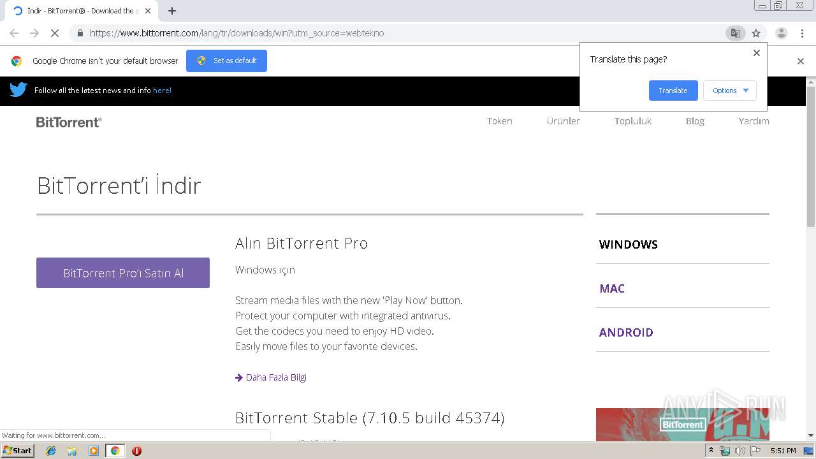Click the system clock 5:51 PM

click(x=783, y=451)
